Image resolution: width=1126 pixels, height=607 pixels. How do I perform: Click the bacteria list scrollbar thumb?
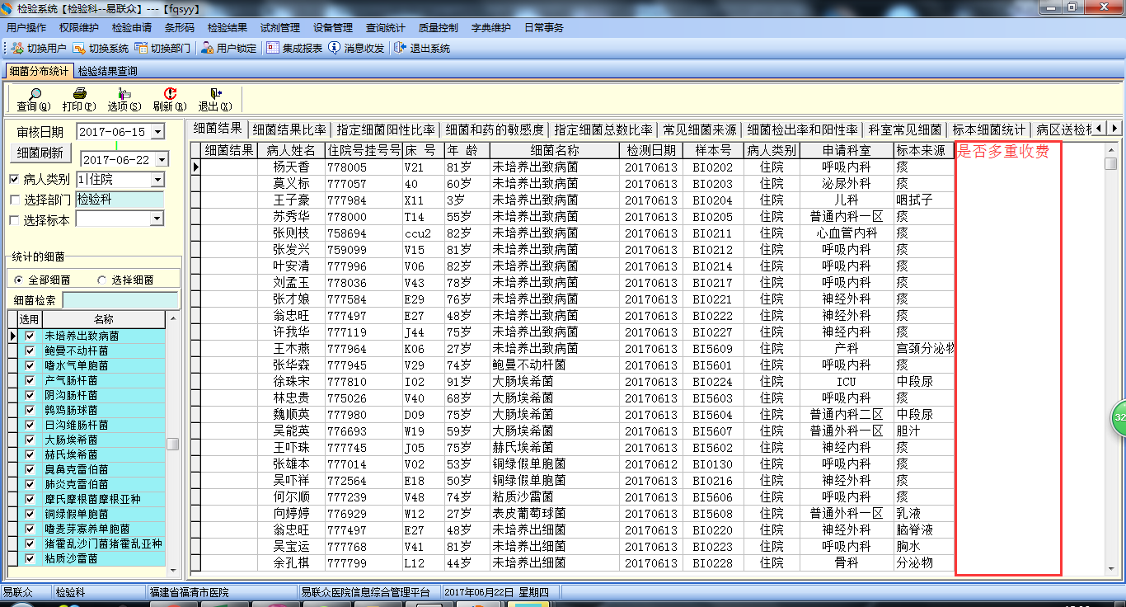pyautogui.click(x=173, y=444)
